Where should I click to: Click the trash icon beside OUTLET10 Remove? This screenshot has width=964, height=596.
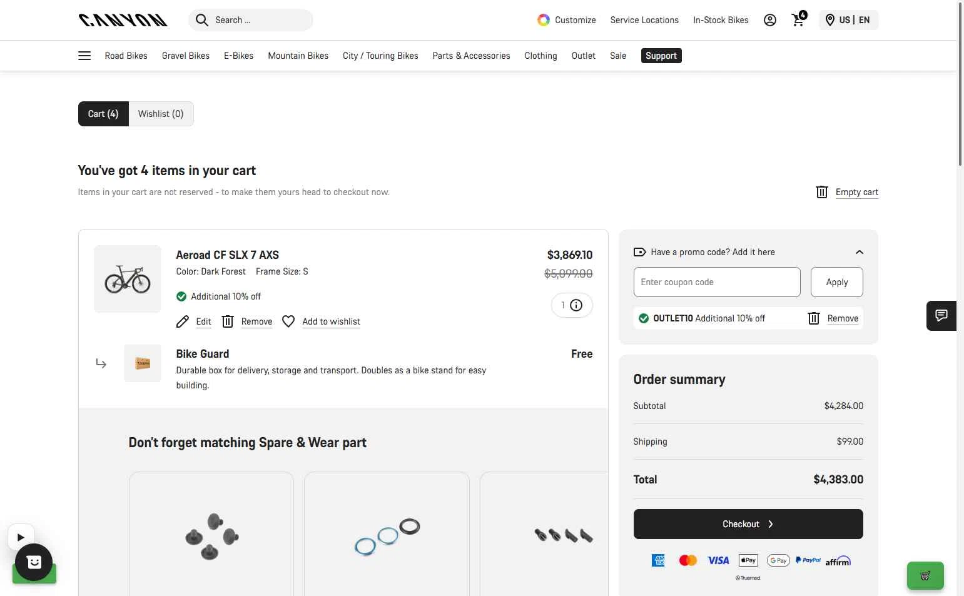tap(814, 318)
